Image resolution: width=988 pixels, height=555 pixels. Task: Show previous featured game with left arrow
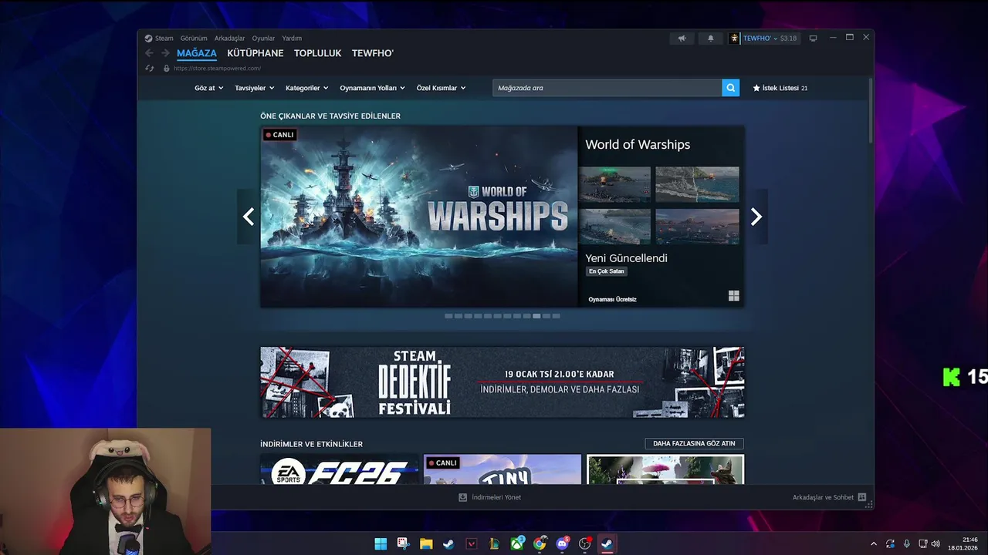click(x=248, y=217)
